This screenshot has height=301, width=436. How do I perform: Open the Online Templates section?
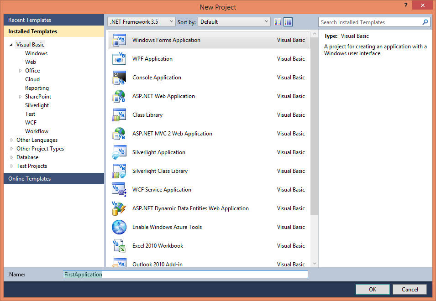click(54, 178)
